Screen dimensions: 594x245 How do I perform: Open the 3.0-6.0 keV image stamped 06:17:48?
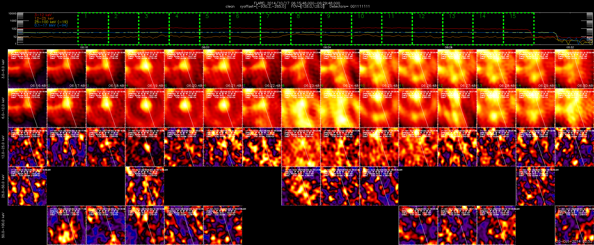click(x=66, y=69)
